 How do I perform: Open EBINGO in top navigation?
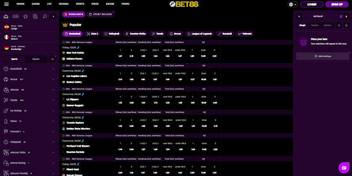coord(20,4)
